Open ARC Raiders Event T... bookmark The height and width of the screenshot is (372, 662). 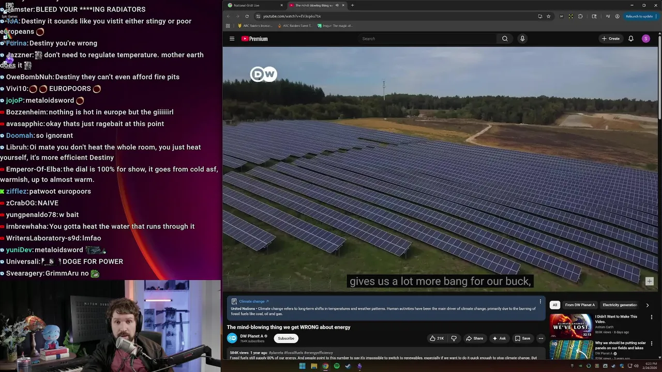tap(295, 25)
